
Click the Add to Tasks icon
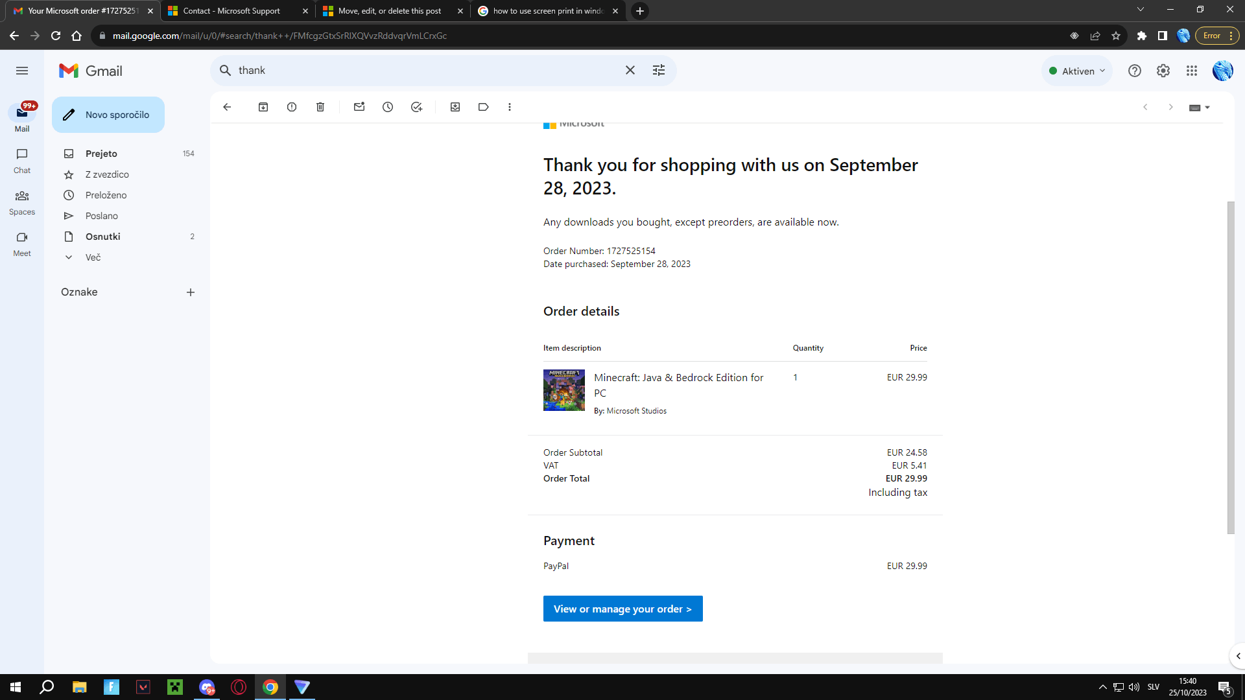[x=416, y=107]
